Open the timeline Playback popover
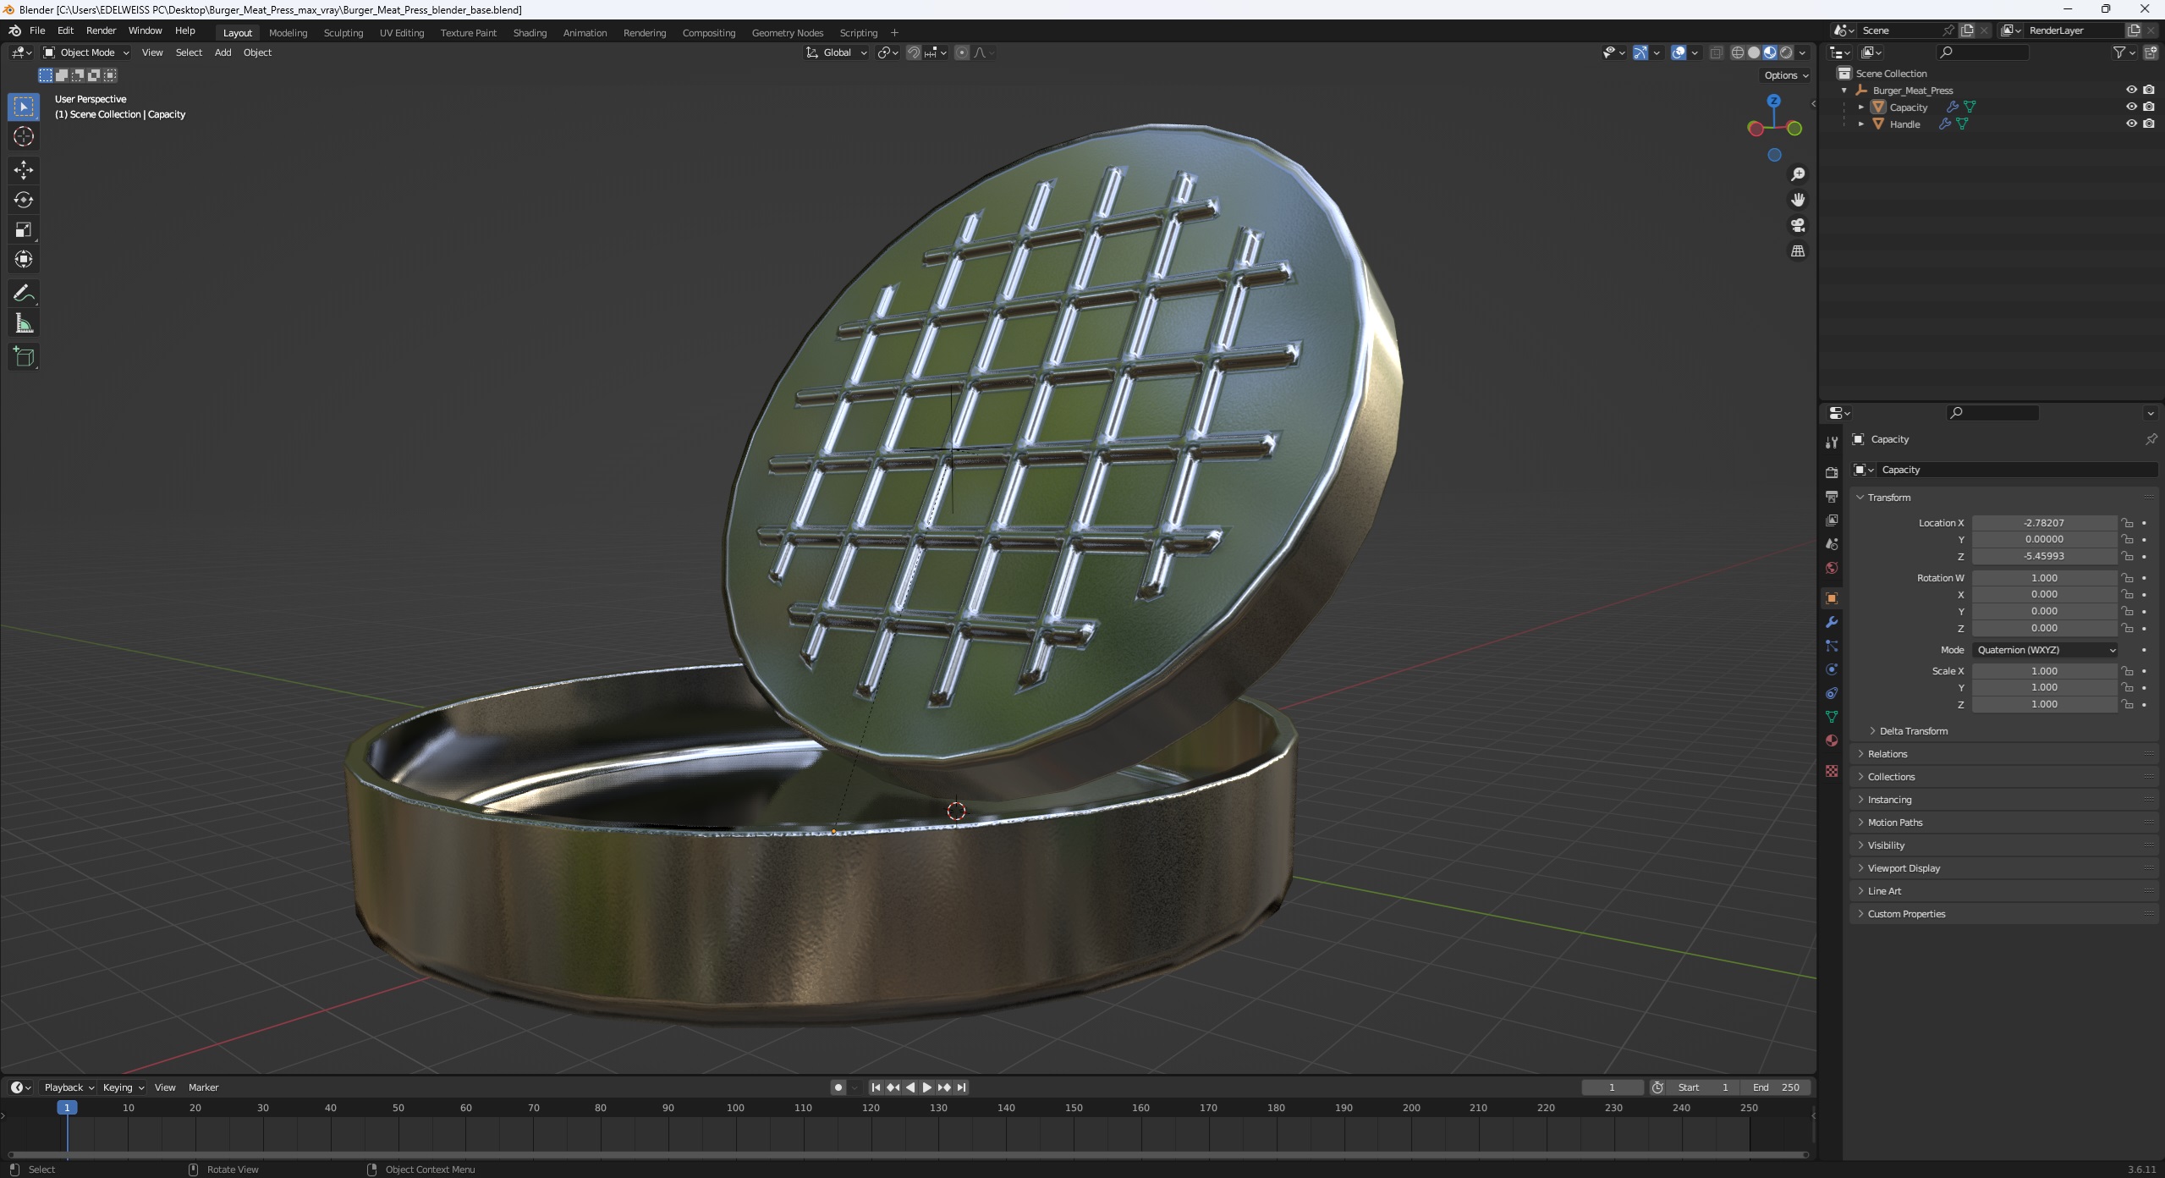 [69, 1087]
